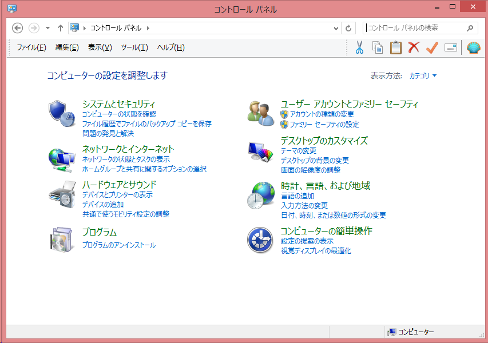Image resolution: width=488 pixels, height=343 pixels.
Task: Click the Copy toolbar icon
Action: (x=378, y=47)
